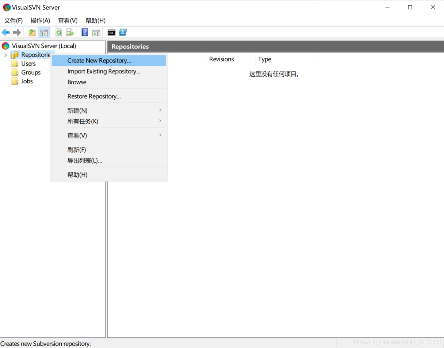The height and width of the screenshot is (348, 444).
Task: Sort by the Type column header
Action: [x=285, y=59]
